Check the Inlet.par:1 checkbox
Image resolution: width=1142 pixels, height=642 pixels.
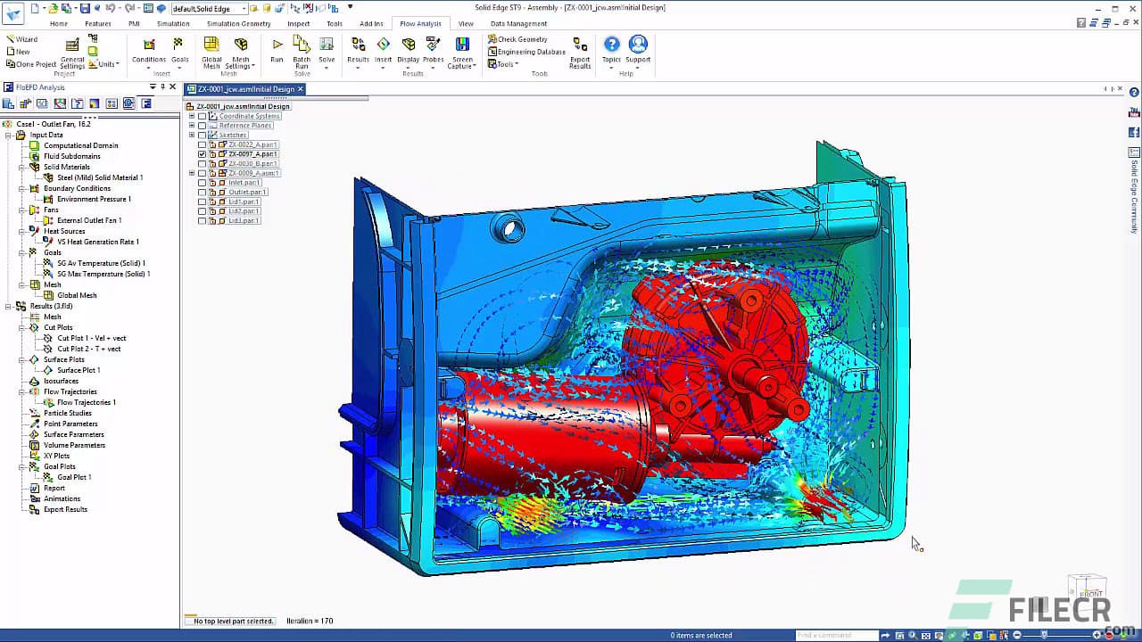point(202,183)
